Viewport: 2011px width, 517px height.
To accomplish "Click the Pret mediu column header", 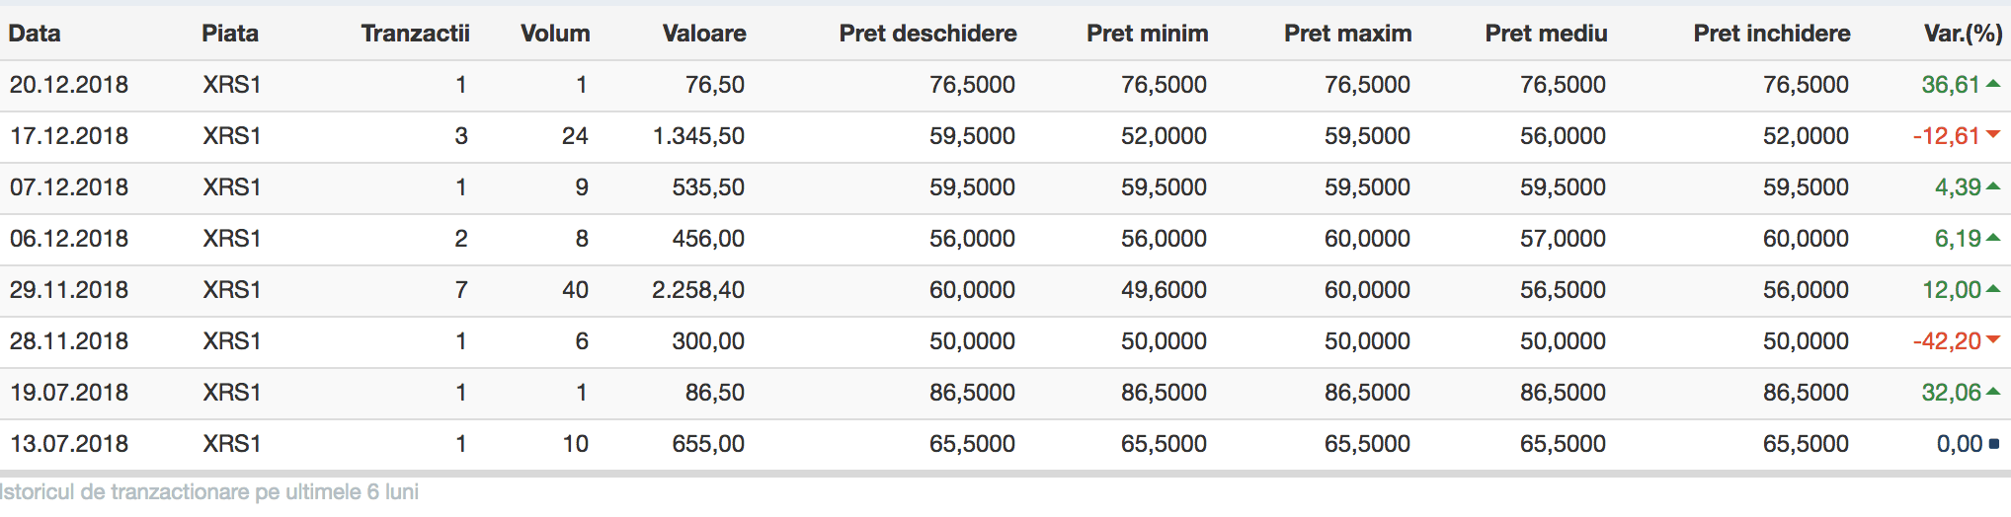I will click(1546, 34).
